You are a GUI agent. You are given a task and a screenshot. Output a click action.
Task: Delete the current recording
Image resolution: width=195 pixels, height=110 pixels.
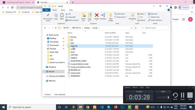click(175, 96)
